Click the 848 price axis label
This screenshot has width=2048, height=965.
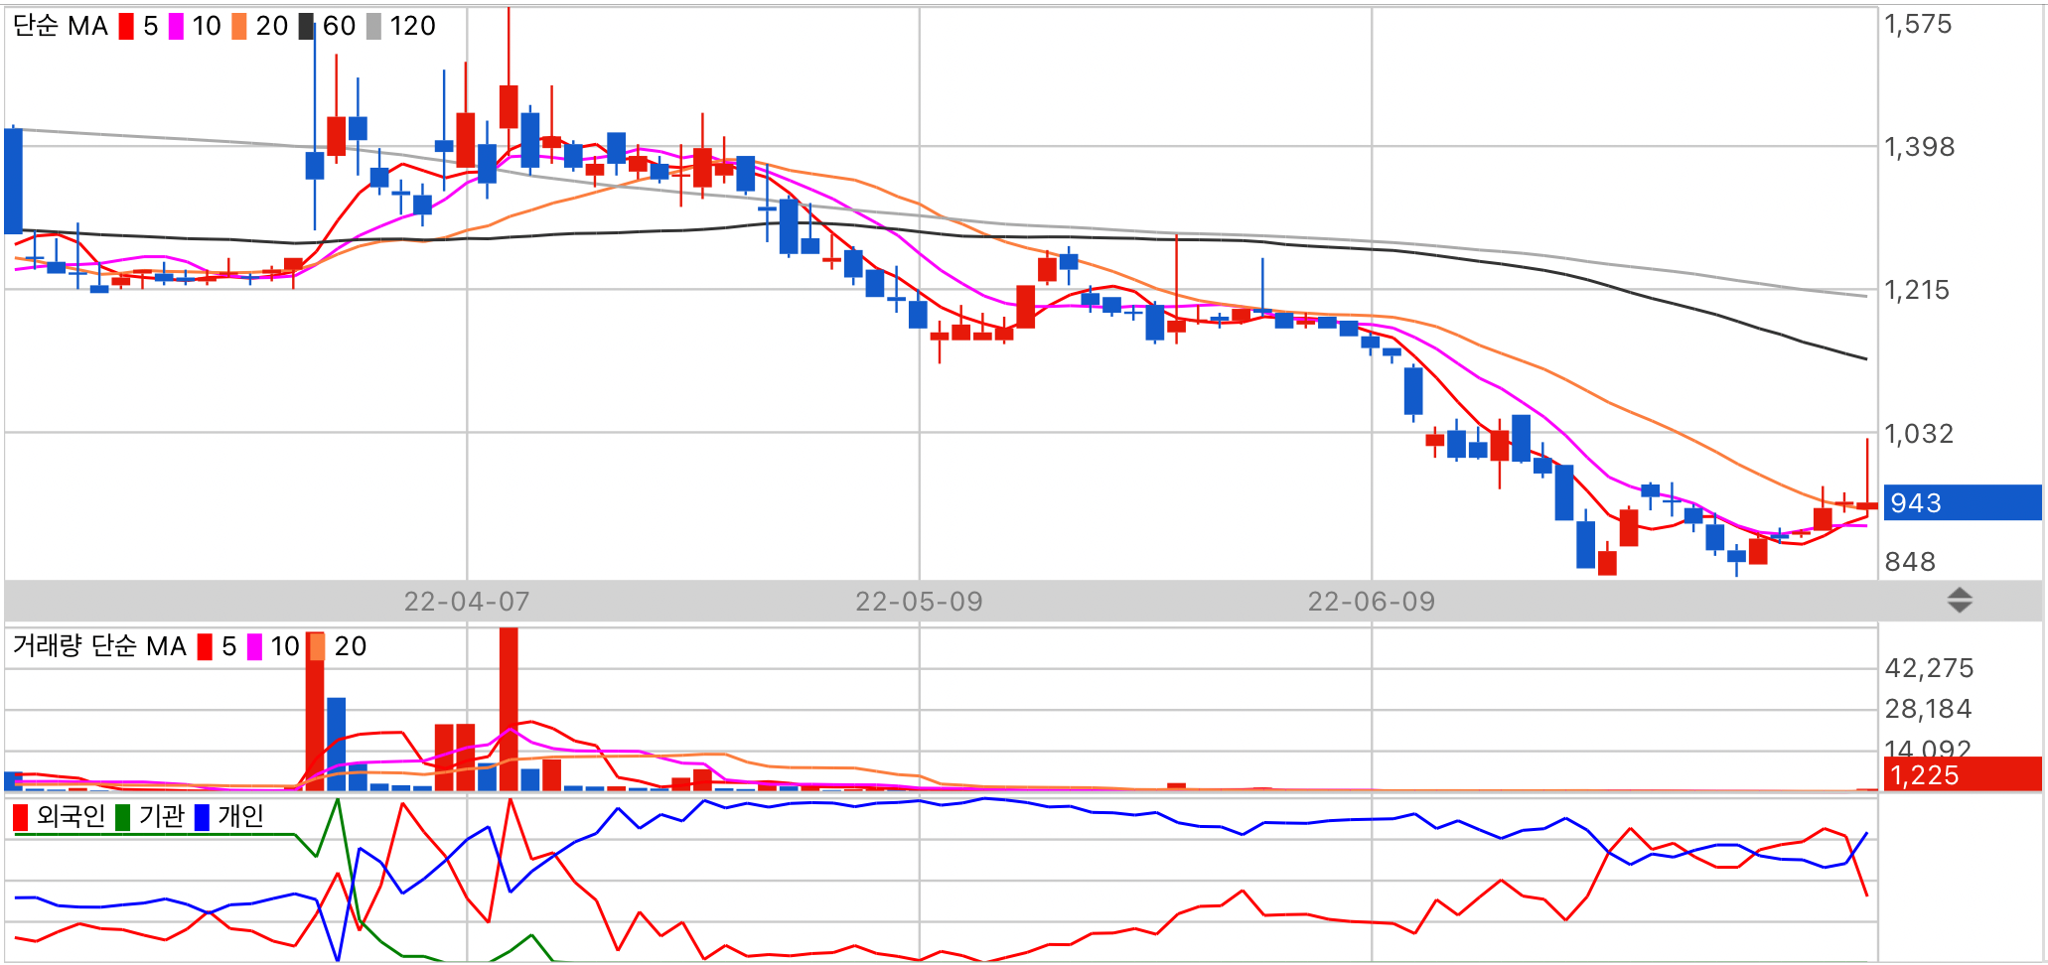pyautogui.click(x=1910, y=562)
